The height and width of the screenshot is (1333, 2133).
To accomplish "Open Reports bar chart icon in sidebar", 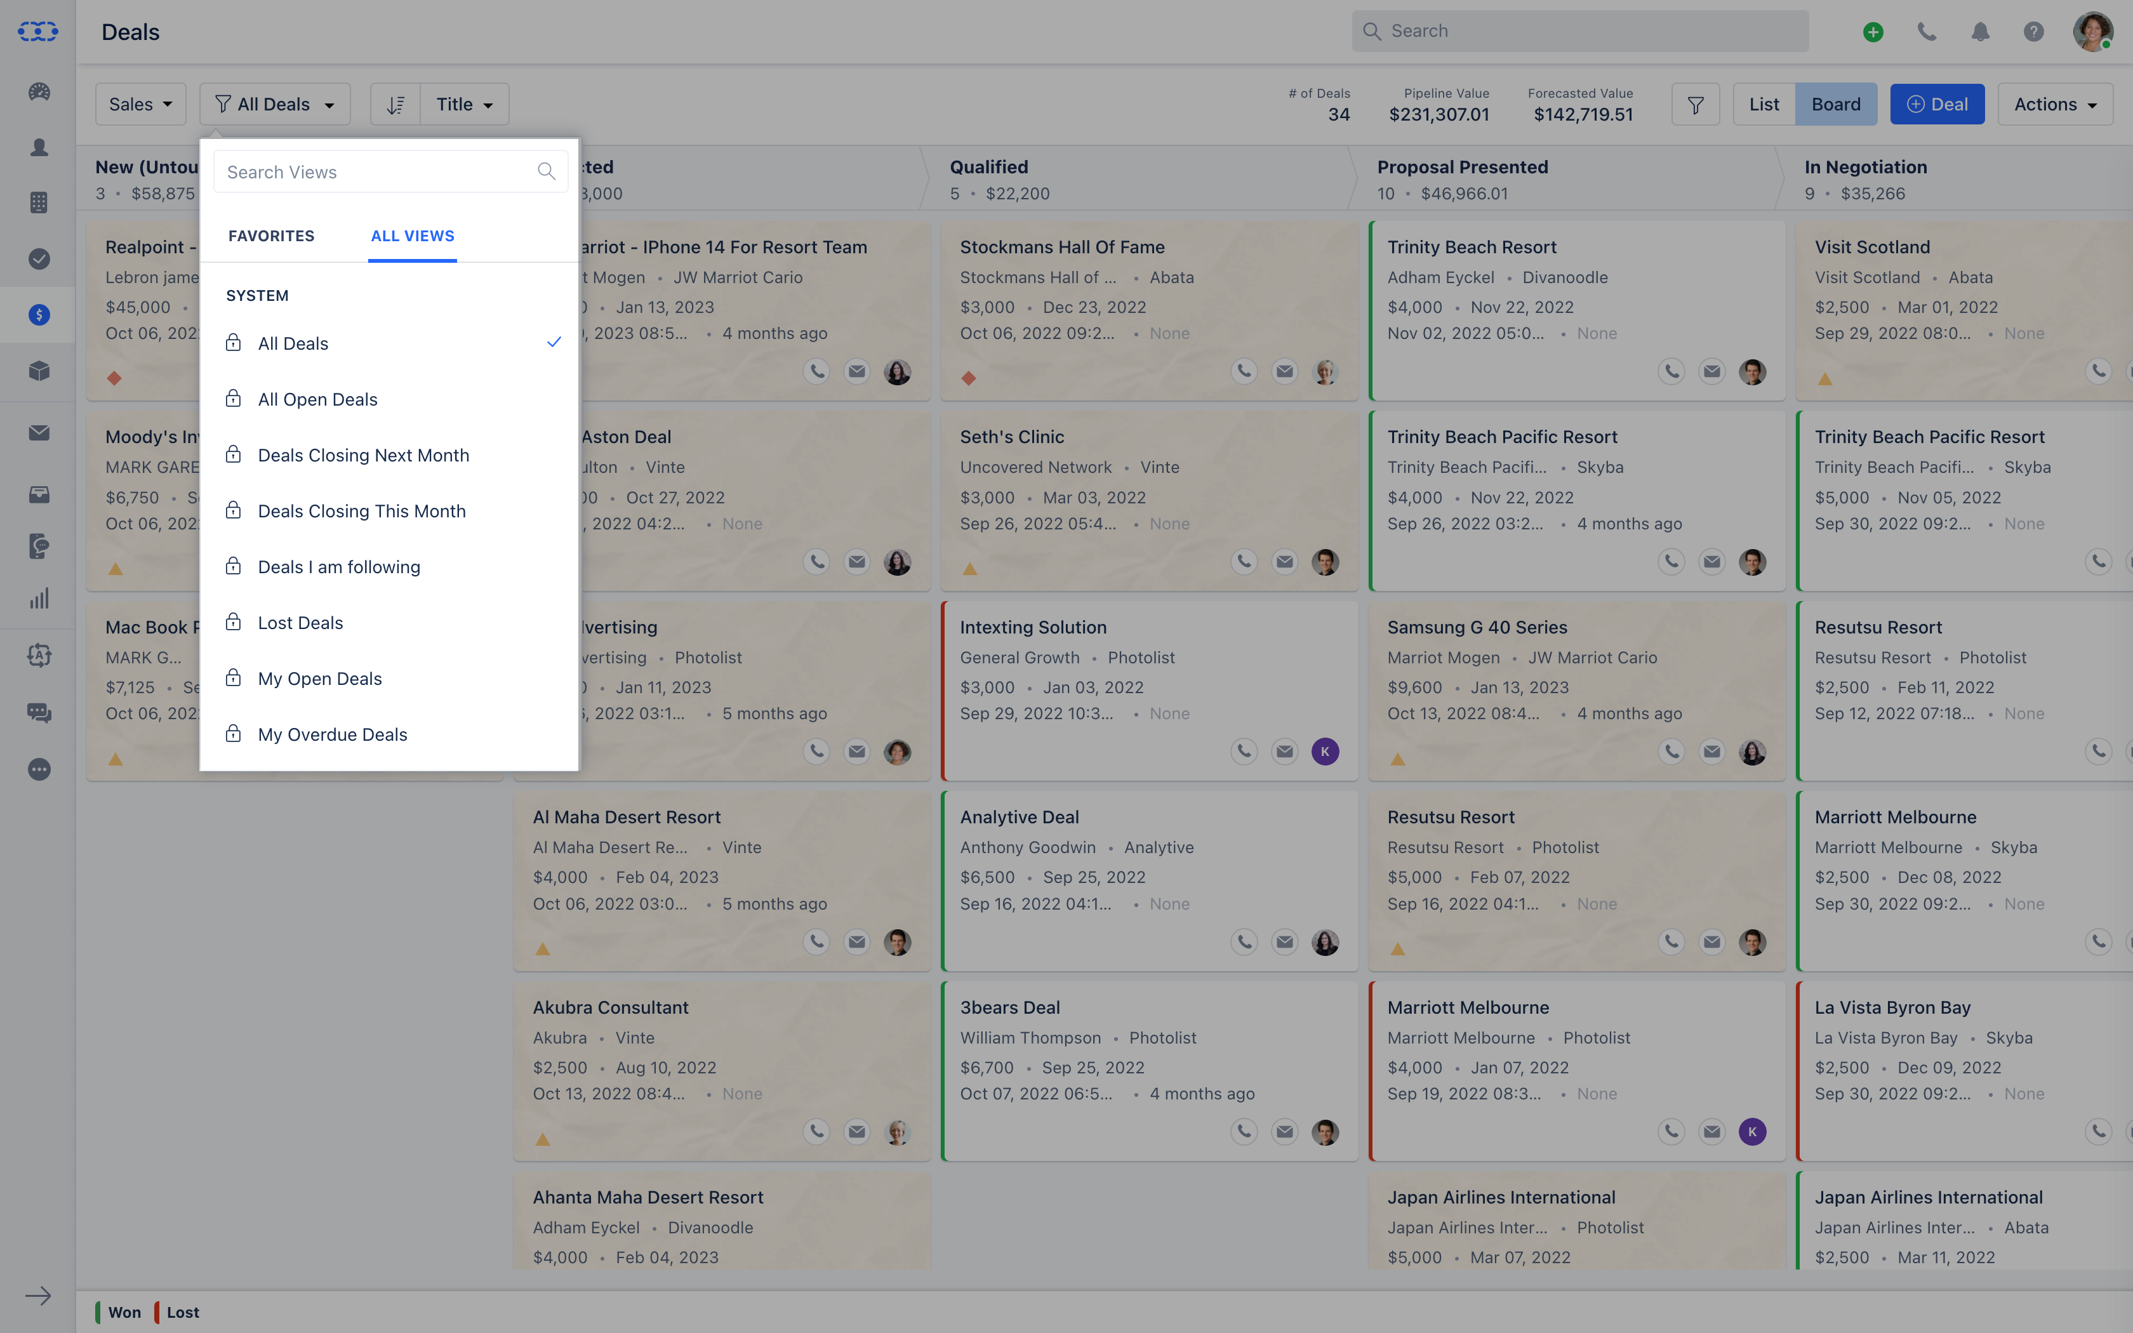I will [x=39, y=599].
